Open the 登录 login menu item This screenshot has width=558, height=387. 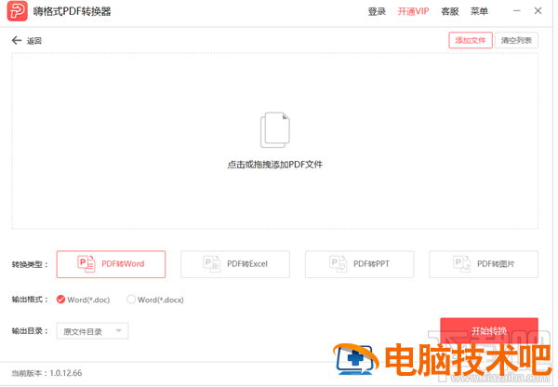pos(377,11)
